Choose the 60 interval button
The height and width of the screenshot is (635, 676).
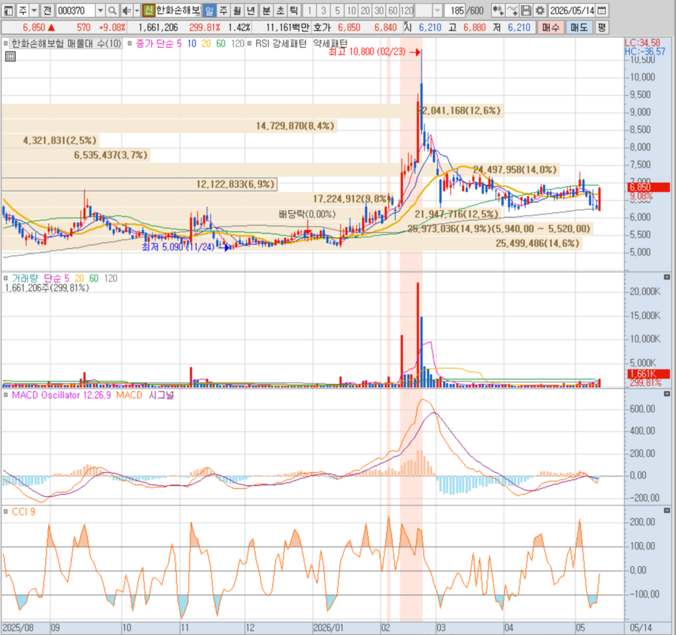pyautogui.click(x=393, y=11)
